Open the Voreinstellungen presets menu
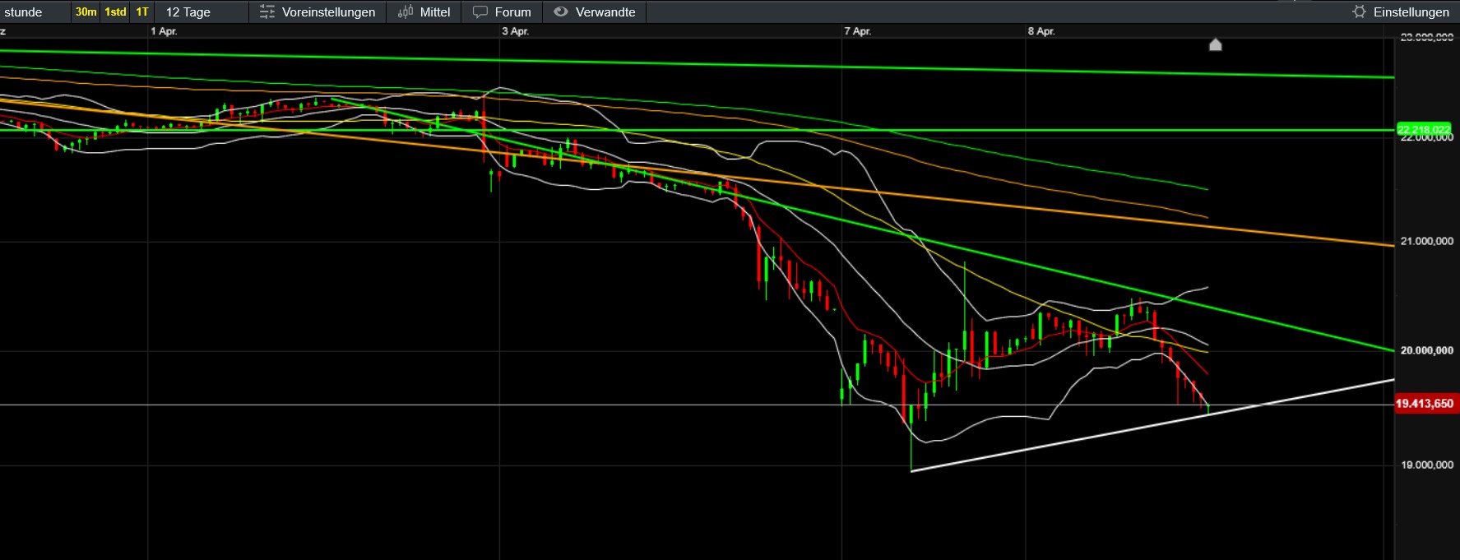The width and height of the screenshot is (1460, 560). 317,12
